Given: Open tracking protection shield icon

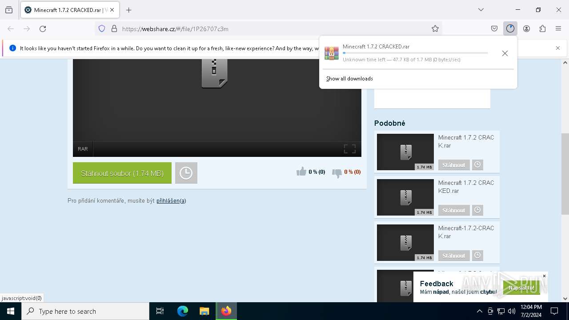Looking at the screenshot, I should [x=102, y=28].
